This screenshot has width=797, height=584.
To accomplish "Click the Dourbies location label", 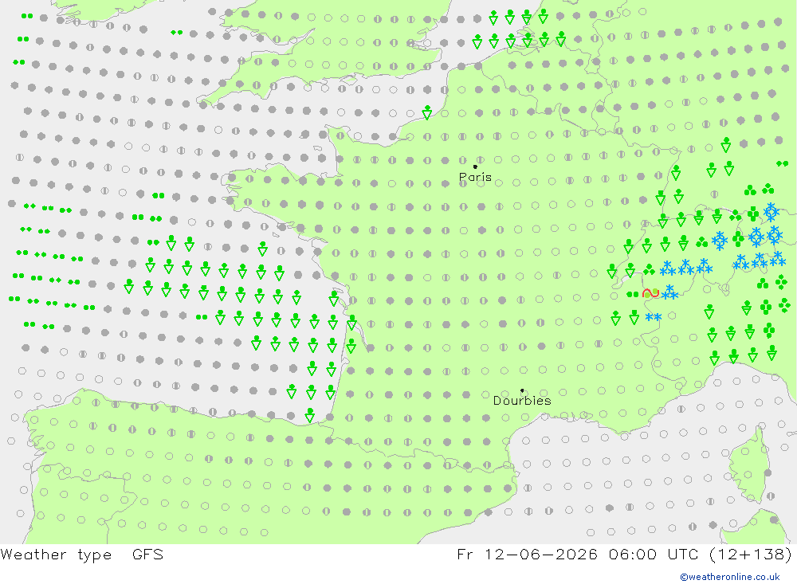I will (x=522, y=401).
